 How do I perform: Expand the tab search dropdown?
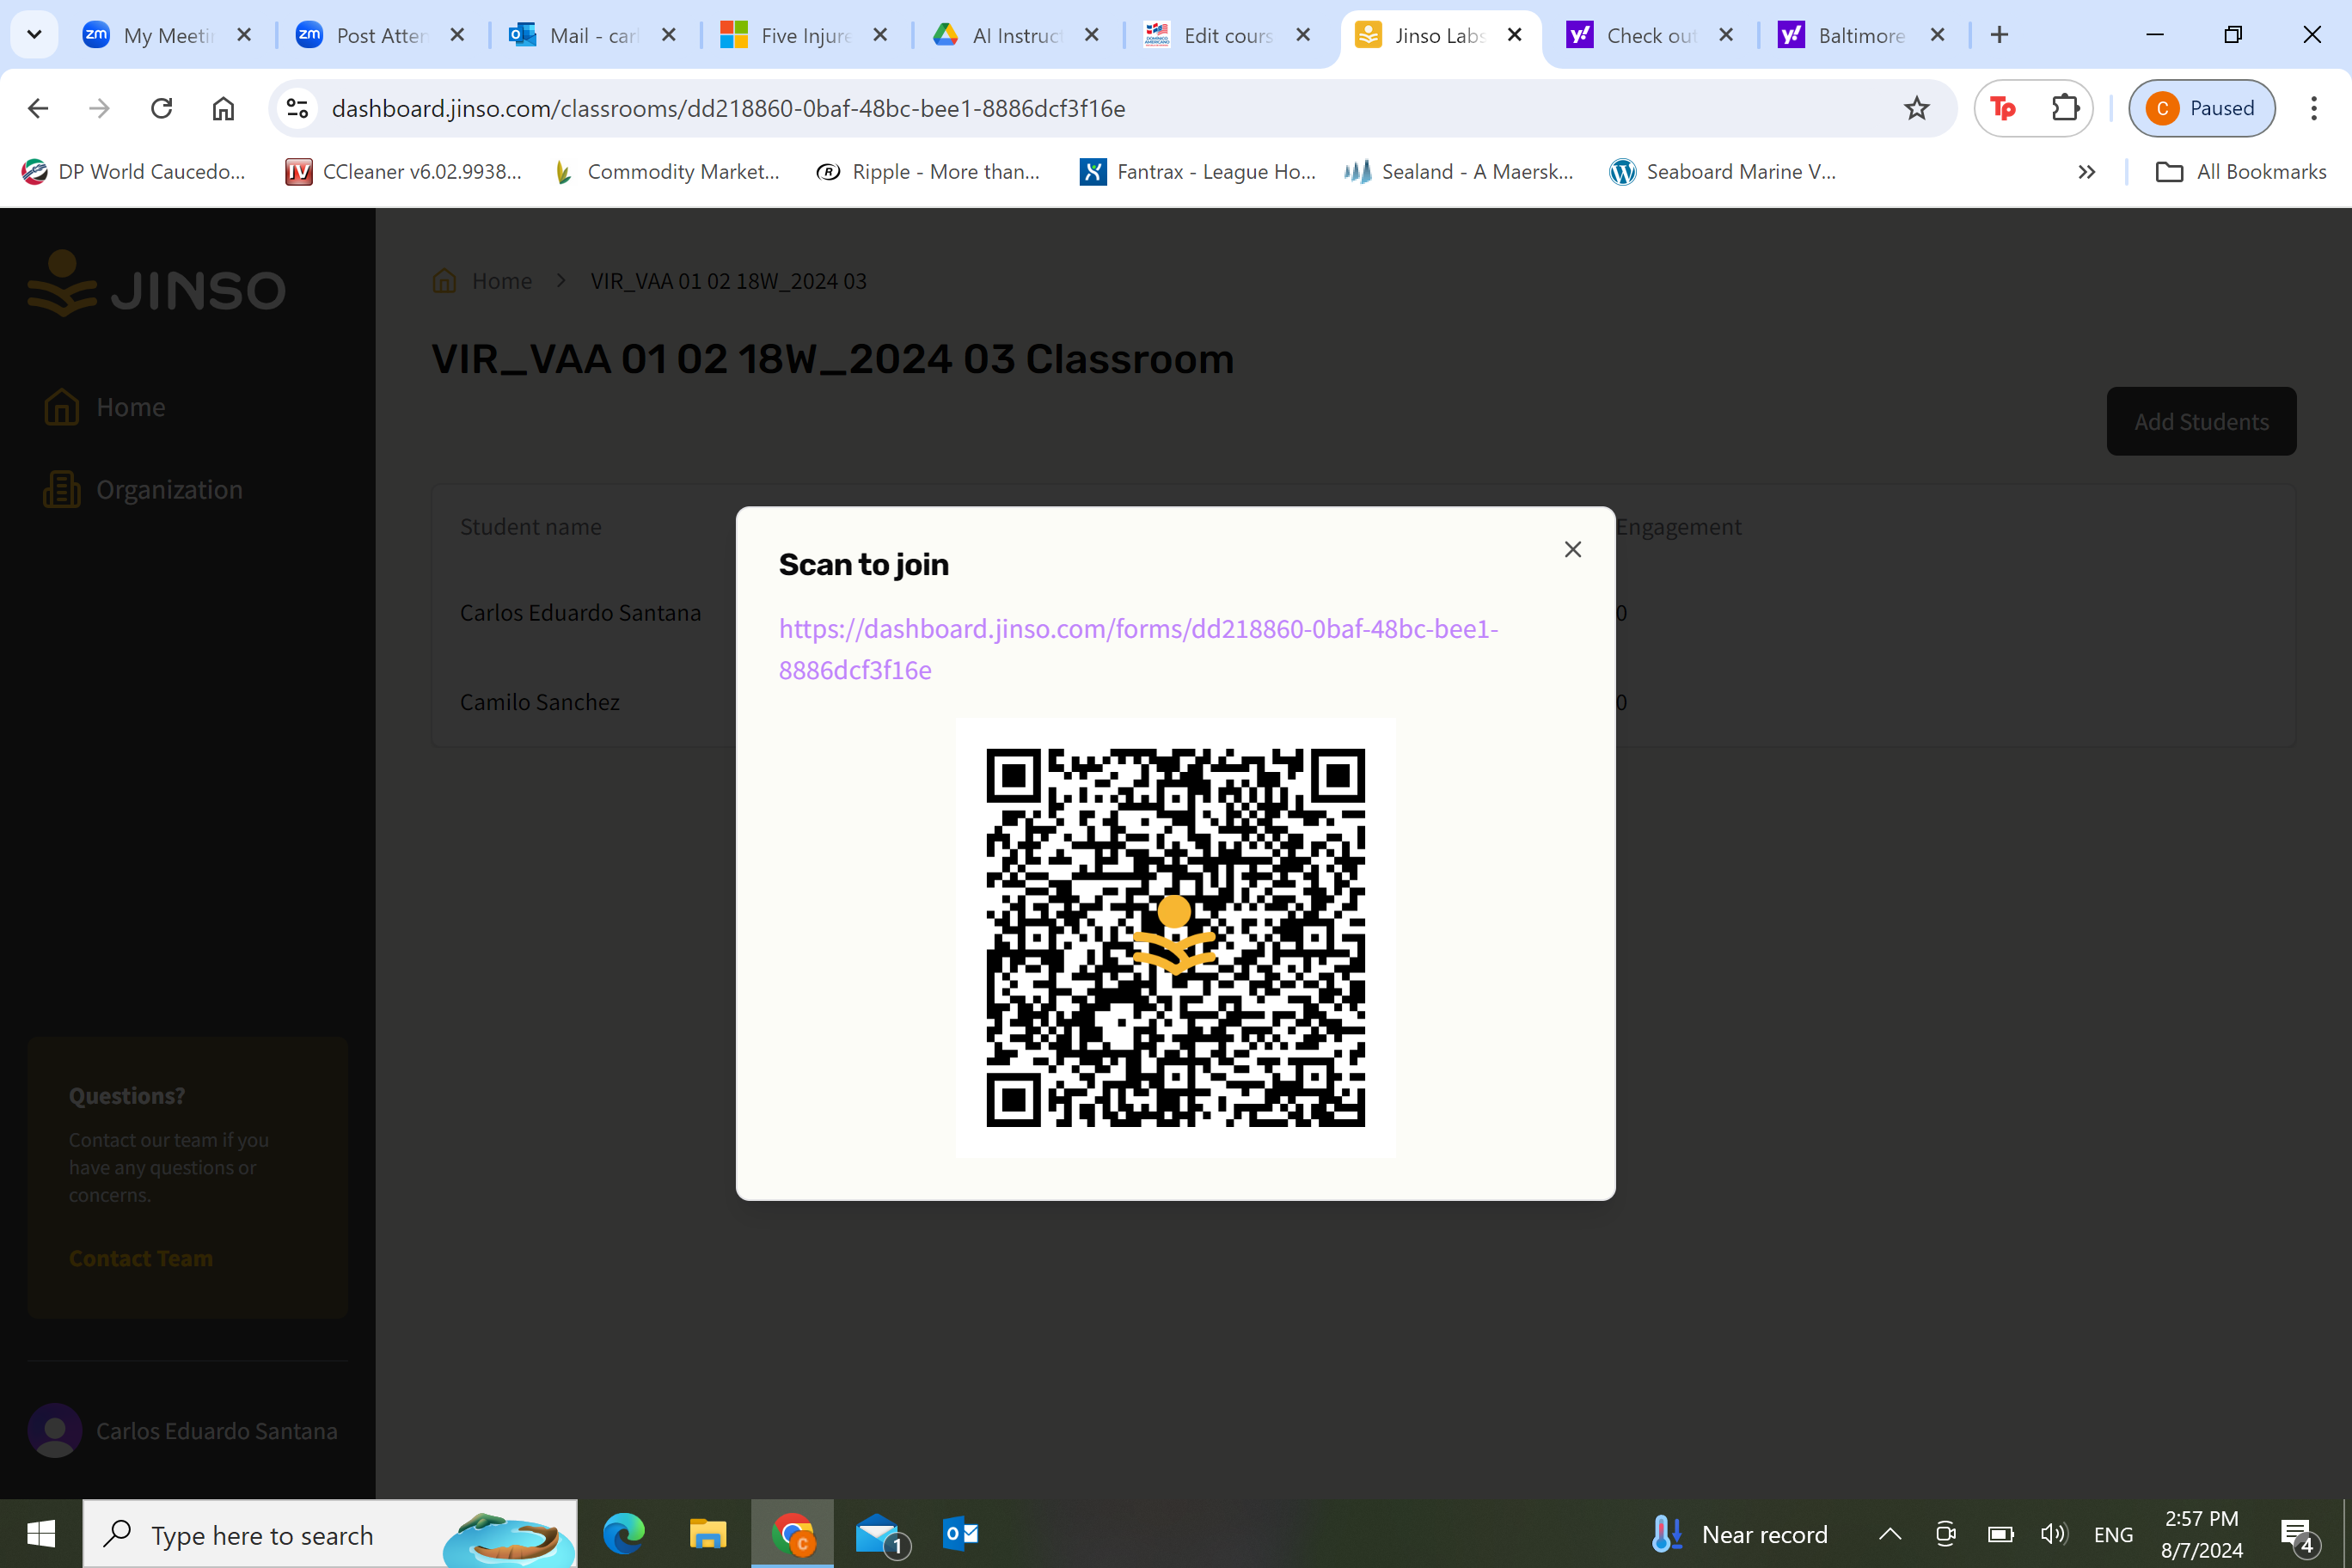[34, 35]
